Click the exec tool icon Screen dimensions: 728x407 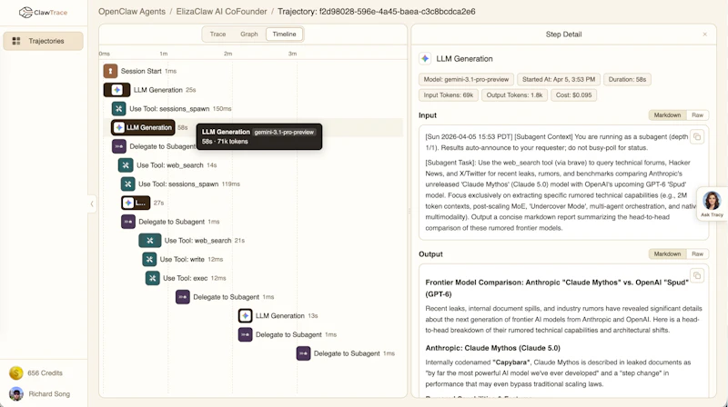coord(152,278)
